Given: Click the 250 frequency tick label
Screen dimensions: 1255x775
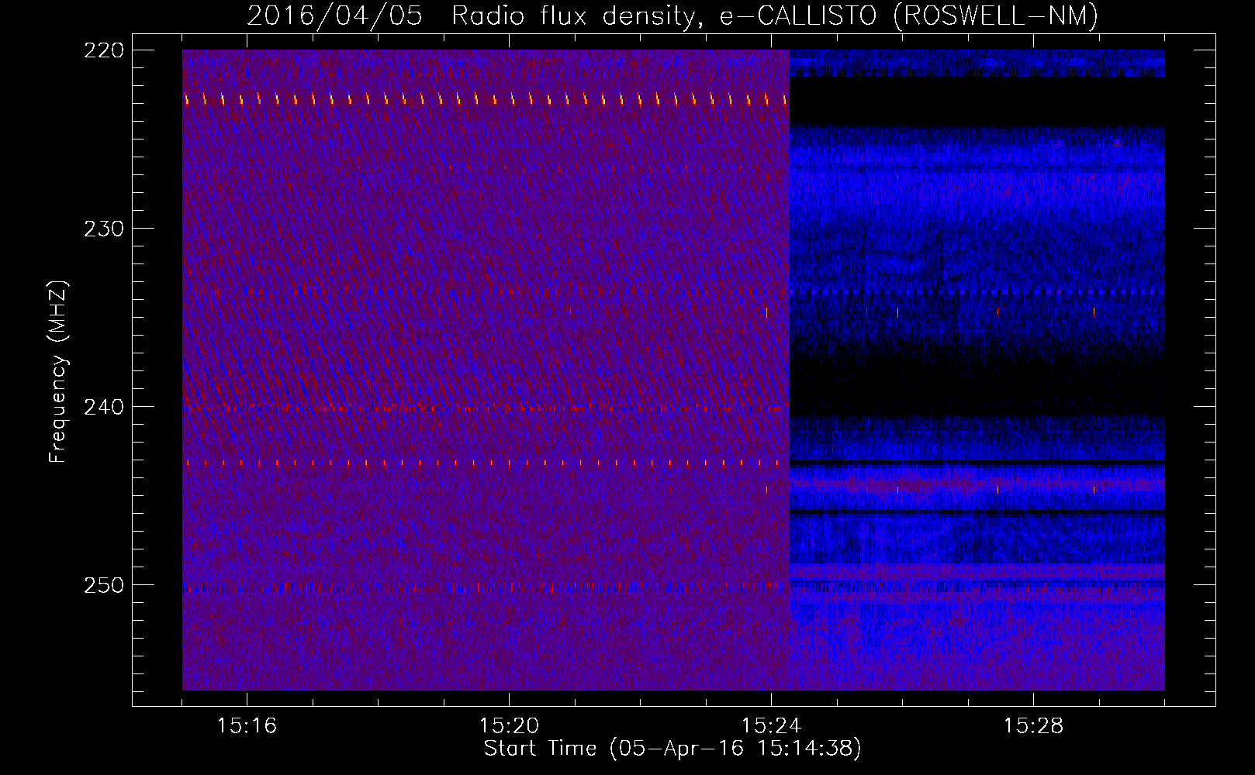Looking at the screenshot, I should (x=104, y=585).
